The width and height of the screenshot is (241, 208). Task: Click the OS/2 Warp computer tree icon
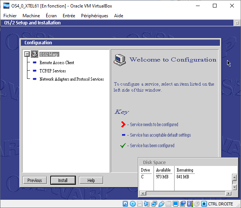(x=35, y=54)
